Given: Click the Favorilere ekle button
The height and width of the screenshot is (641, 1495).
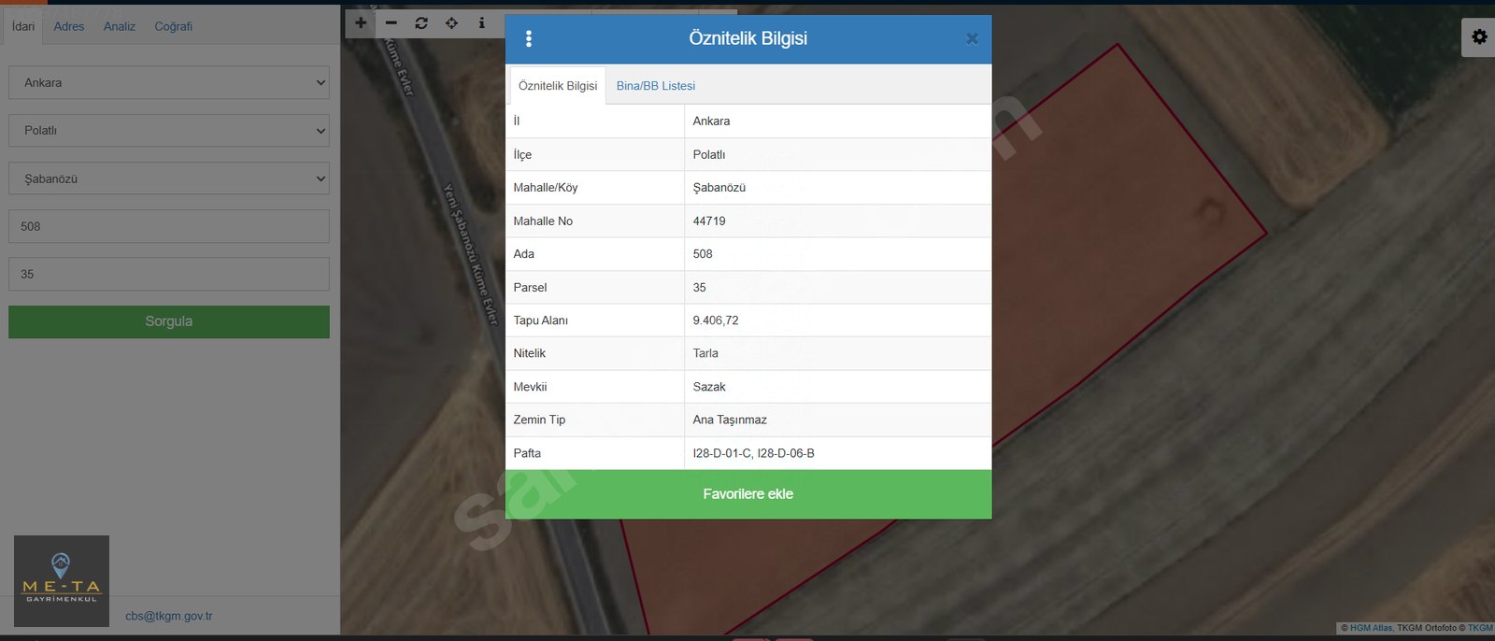Looking at the screenshot, I should pyautogui.click(x=748, y=494).
